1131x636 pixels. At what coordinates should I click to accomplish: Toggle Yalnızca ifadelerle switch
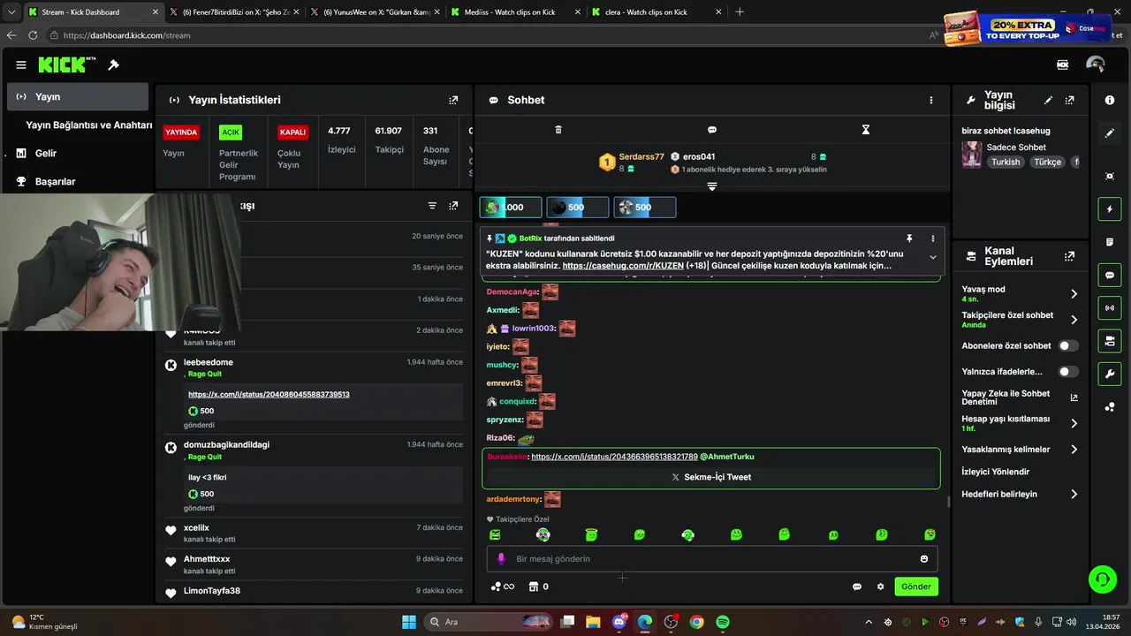(1068, 372)
